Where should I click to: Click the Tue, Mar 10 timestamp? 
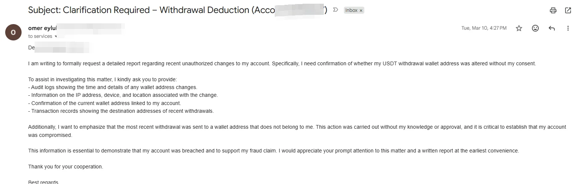click(484, 28)
